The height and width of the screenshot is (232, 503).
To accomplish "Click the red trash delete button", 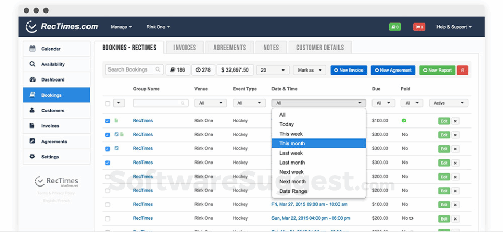I will [463, 70].
